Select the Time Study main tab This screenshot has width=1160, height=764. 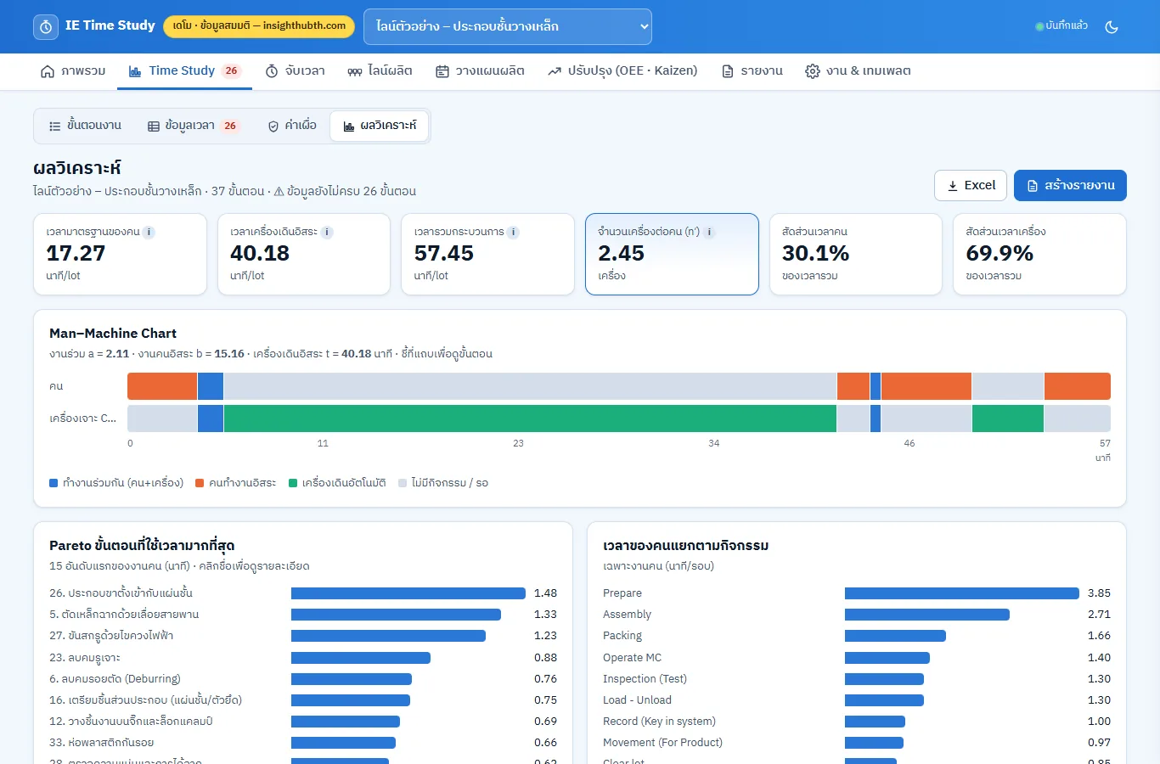pyautogui.click(x=185, y=71)
